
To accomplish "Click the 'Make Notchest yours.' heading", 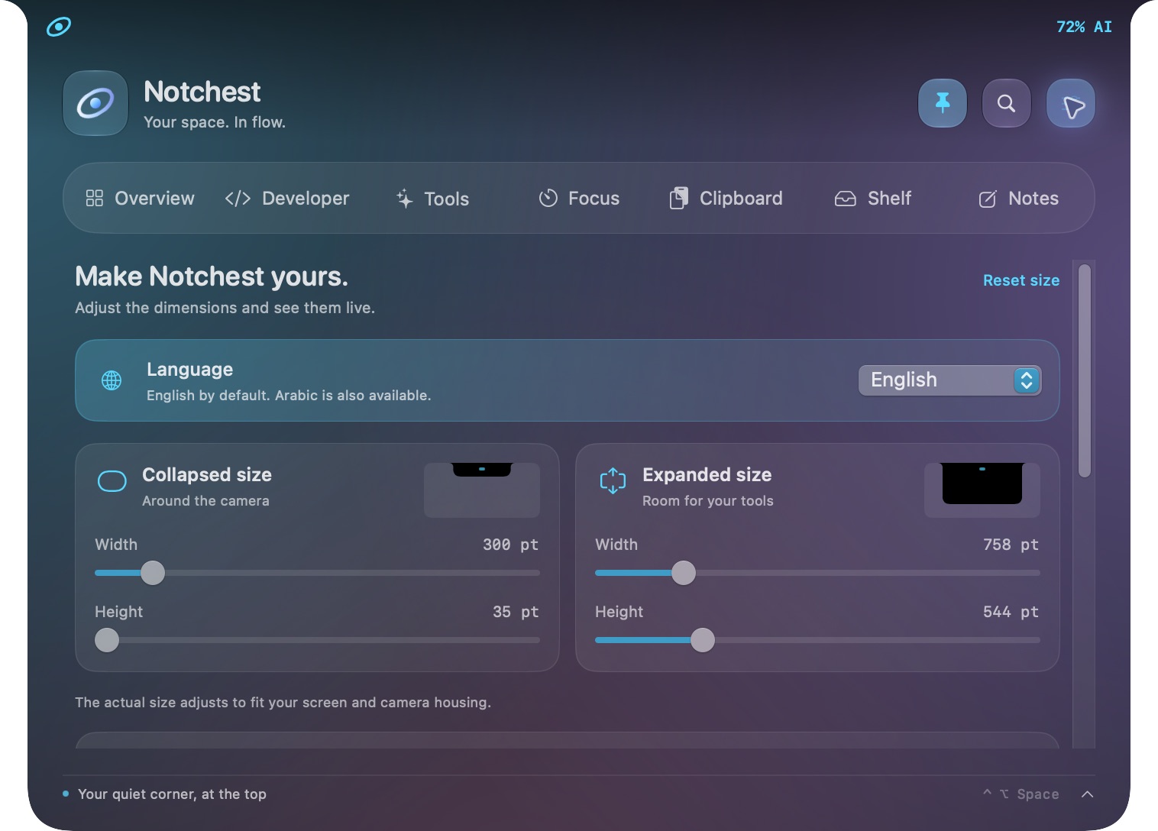I will point(212,276).
